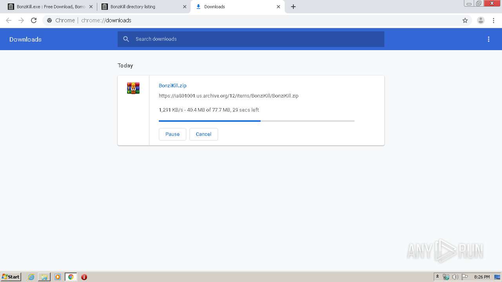
Task: Focus the Search downloads field
Action: pyautogui.click(x=251, y=39)
